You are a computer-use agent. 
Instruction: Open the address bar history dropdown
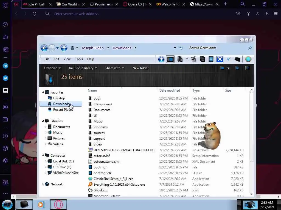175,48
